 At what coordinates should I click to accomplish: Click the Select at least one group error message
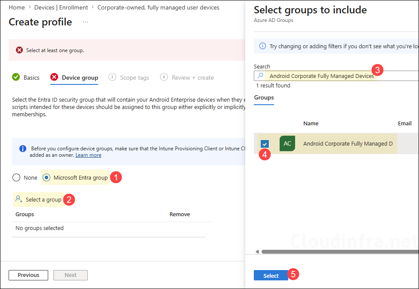[55, 50]
